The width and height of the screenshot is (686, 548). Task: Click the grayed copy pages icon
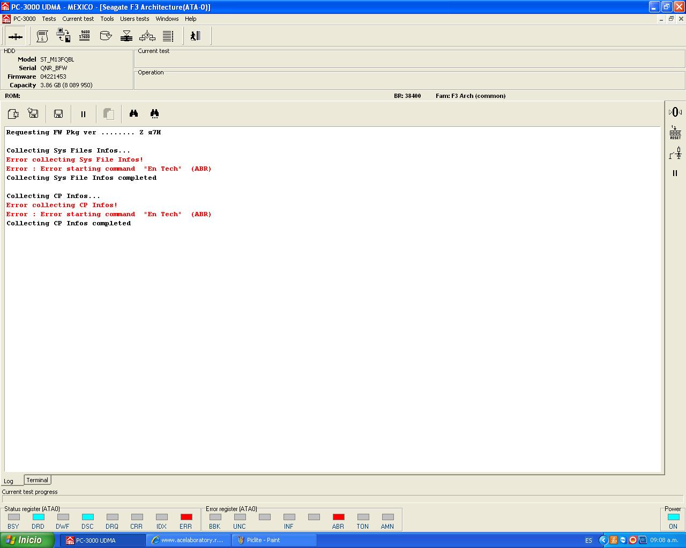point(109,114)
